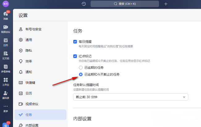The image size is (201, 127).
Task: Click the wrench icon for 内部设置
Action: pos(21,125)
